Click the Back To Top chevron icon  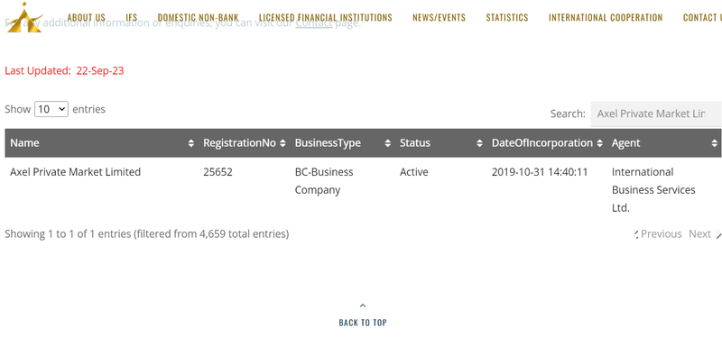pos(363,305)
